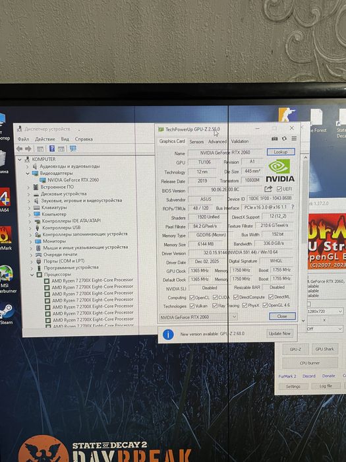
Task: Click the FurMark 2 link
Action: [287, 376]
